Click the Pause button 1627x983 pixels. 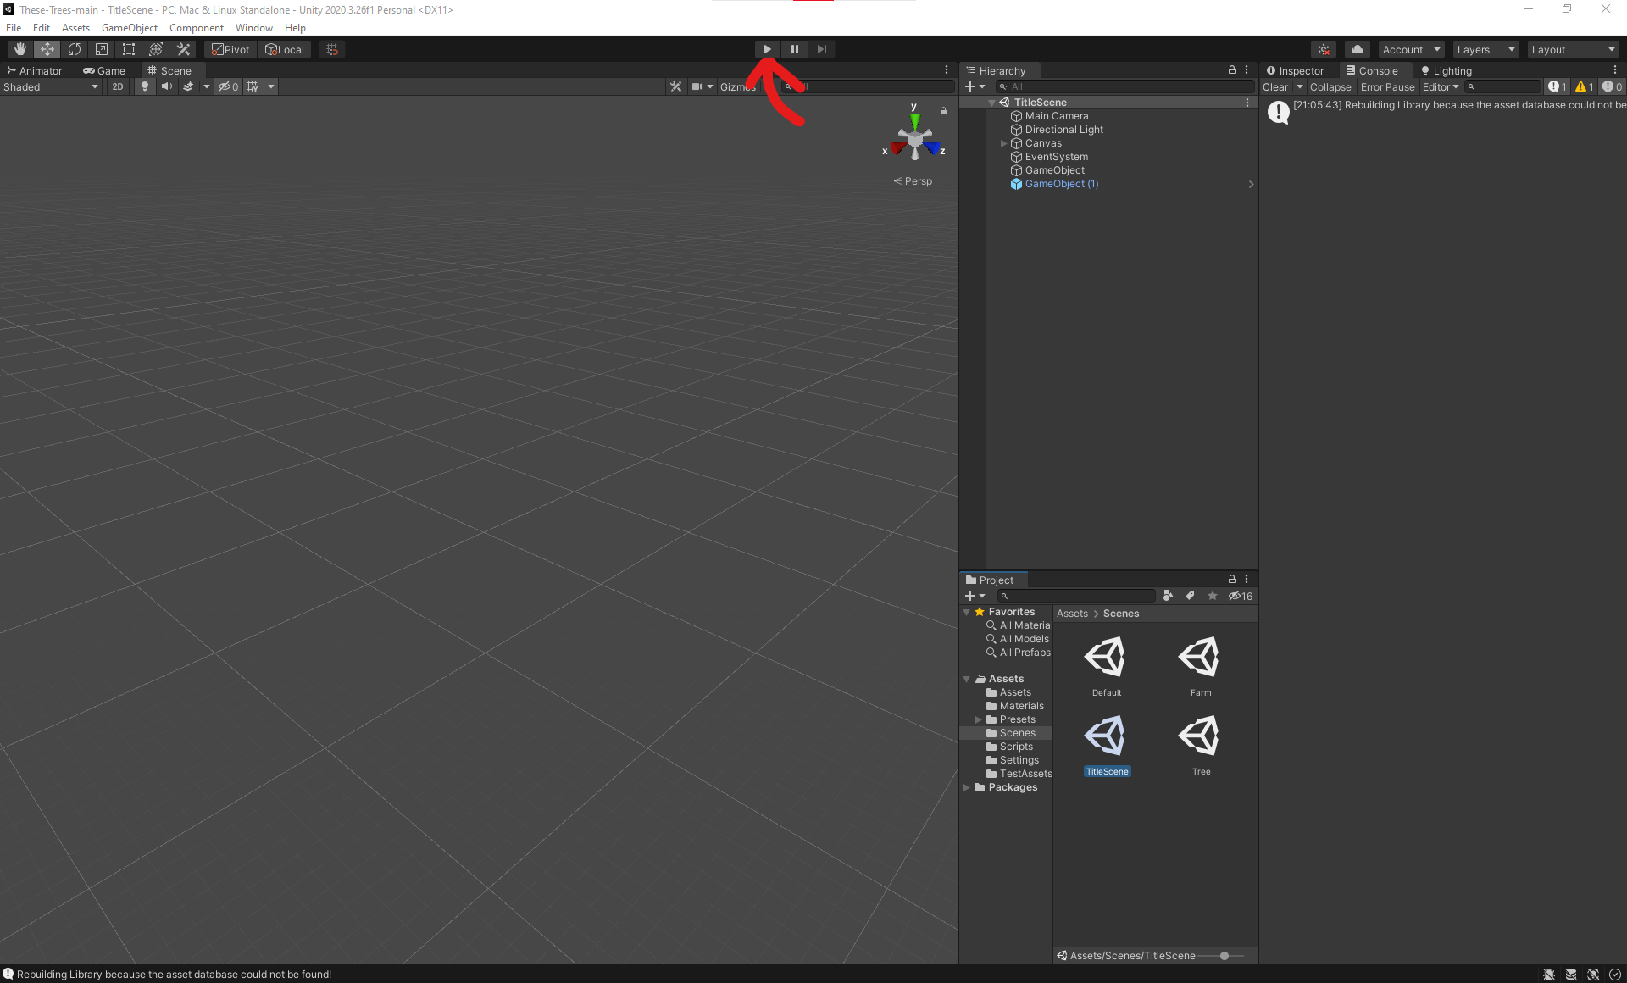(x=794, y=49)
